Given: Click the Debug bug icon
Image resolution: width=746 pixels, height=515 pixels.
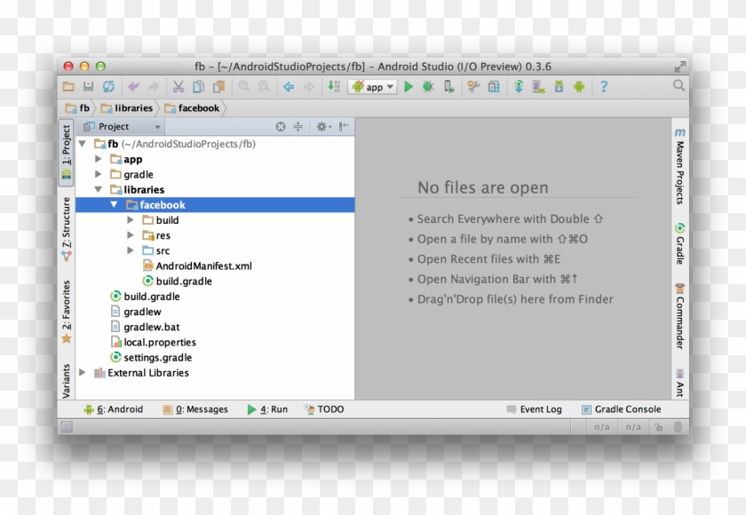Looking at the screenshot, I should pyautogui.click(x=428, y=86).
